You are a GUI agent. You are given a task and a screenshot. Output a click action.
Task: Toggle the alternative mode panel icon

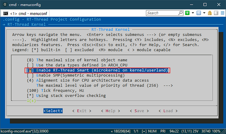pyautogui.click(x=216, y=13)
